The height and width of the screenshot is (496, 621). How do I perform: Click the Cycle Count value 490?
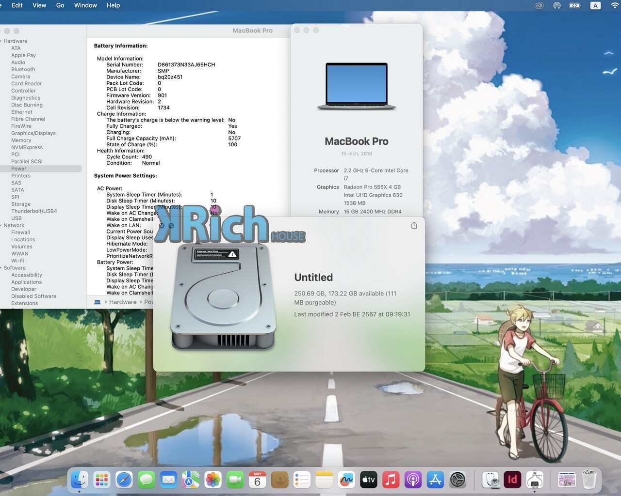click(x=147, y=157)
